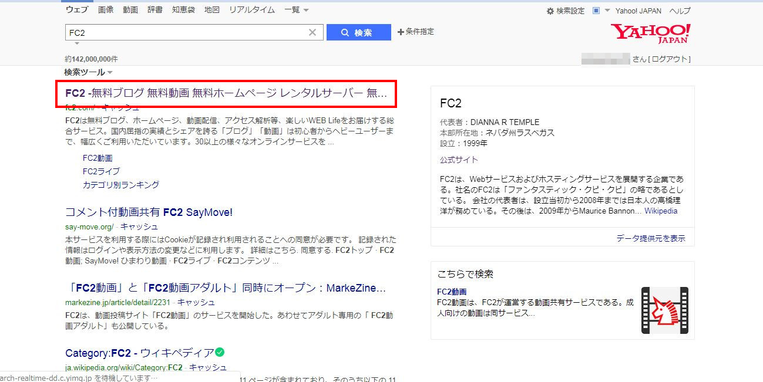Image resolution: width=763 pixels, height=382 pixels.
Task: Click the ja.wikipedia.org/wiki/Category:FC2 URL text
Action: tap(124, 367)
